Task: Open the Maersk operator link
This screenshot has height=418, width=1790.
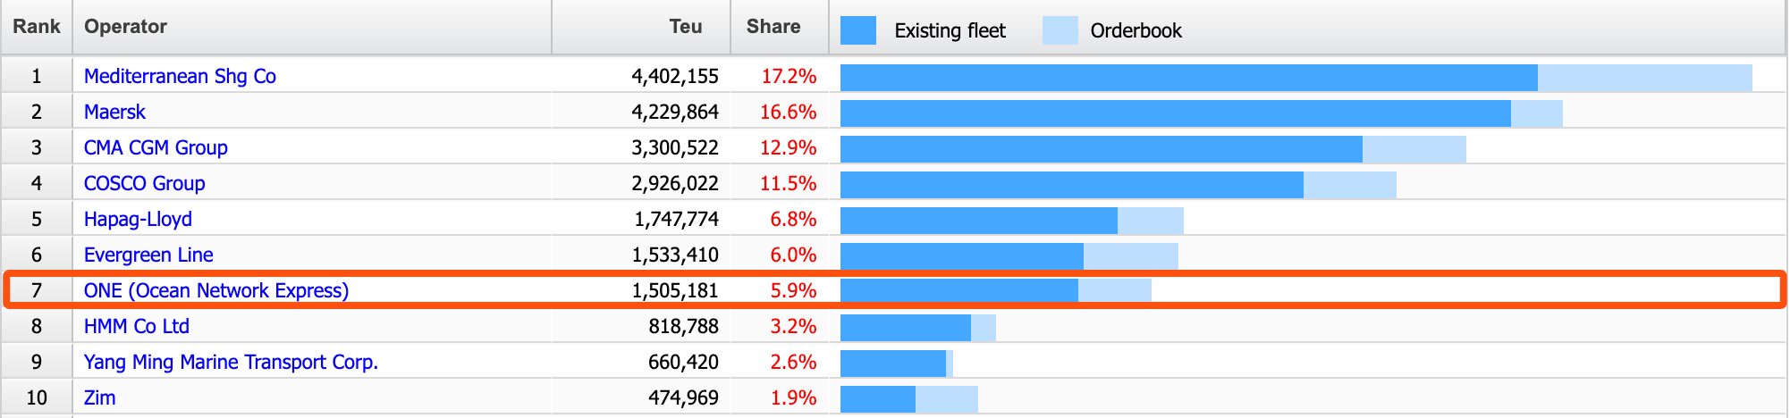Action: click(114, 113)
